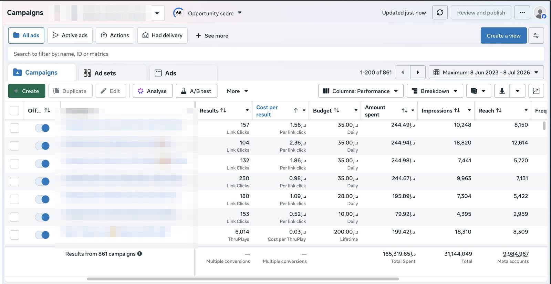Image resolution: width=551 pixels, height=284 pixels.
Task: Click the export download icon
Action: click(x=502, y=91)
